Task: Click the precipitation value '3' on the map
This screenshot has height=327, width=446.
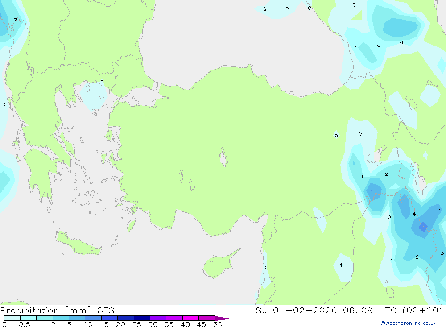Action: 442,253
